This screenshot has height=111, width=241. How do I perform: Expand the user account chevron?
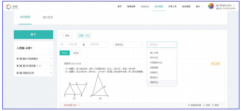[x=234, y=5]
